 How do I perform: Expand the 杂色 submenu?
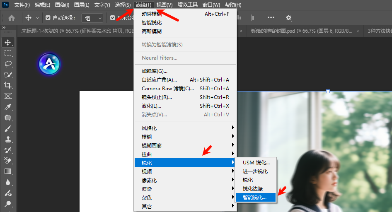tap(185, 198)
